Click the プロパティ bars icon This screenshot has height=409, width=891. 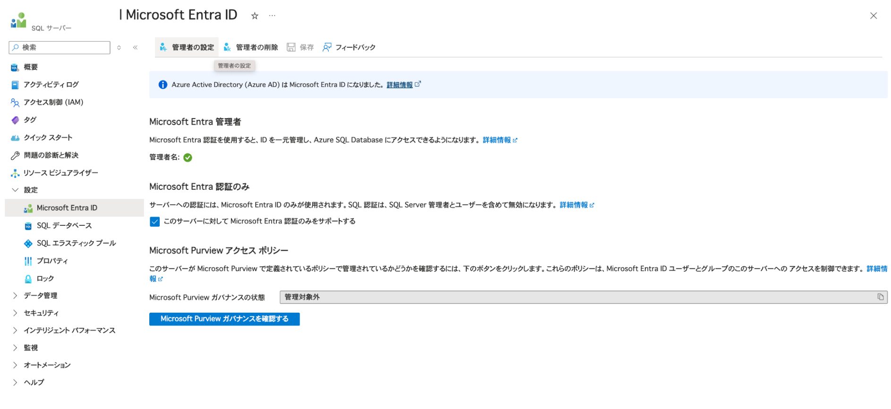(x=28, y=261)
